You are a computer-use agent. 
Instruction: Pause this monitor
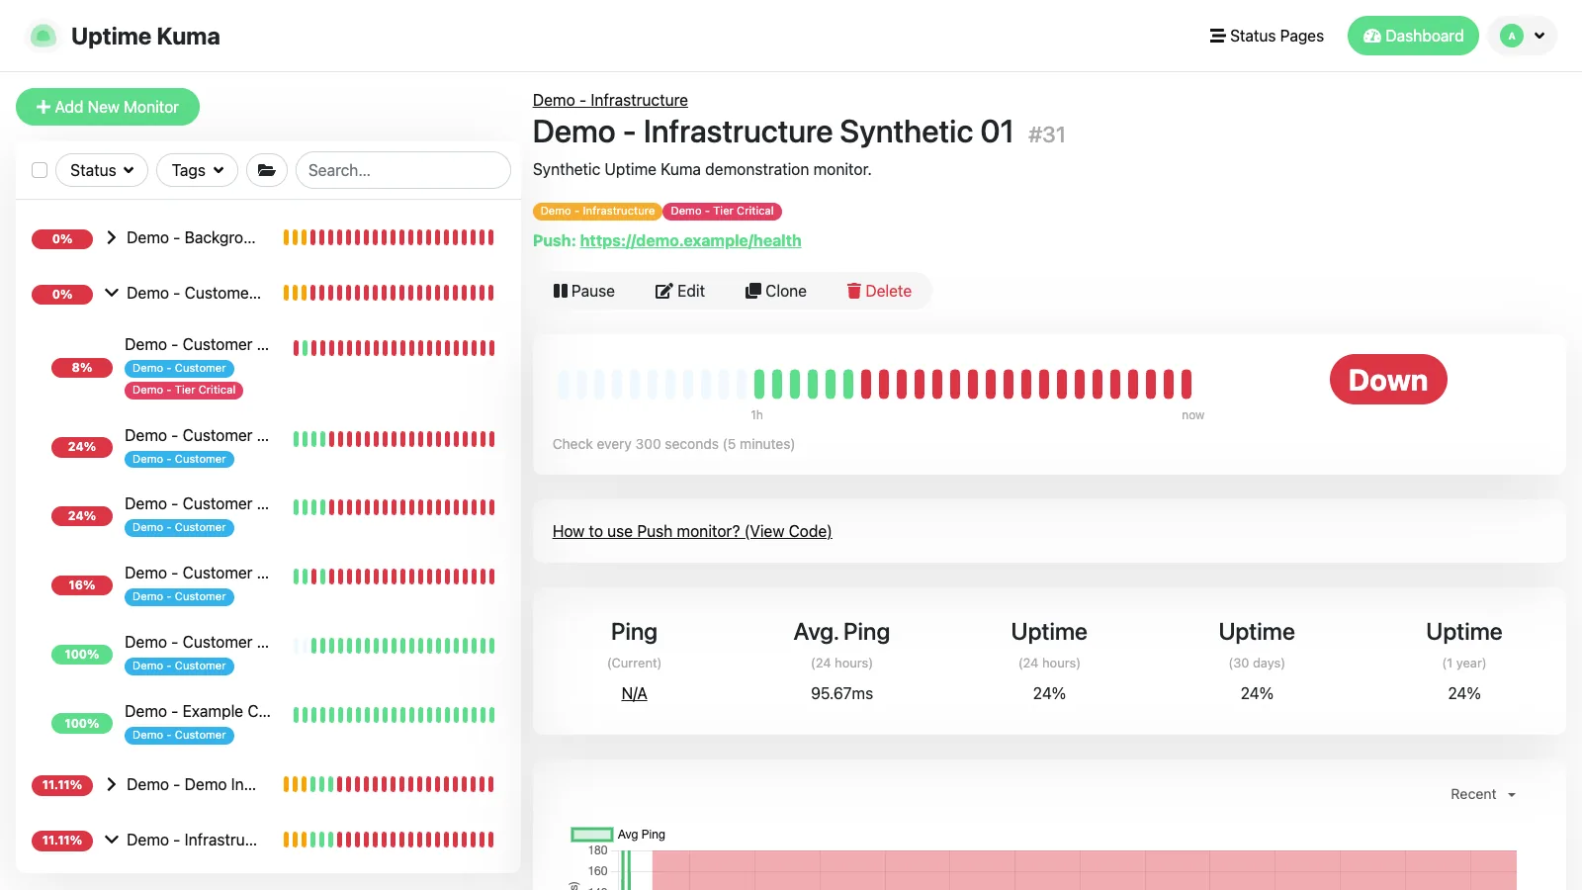[x=584, y=291]
